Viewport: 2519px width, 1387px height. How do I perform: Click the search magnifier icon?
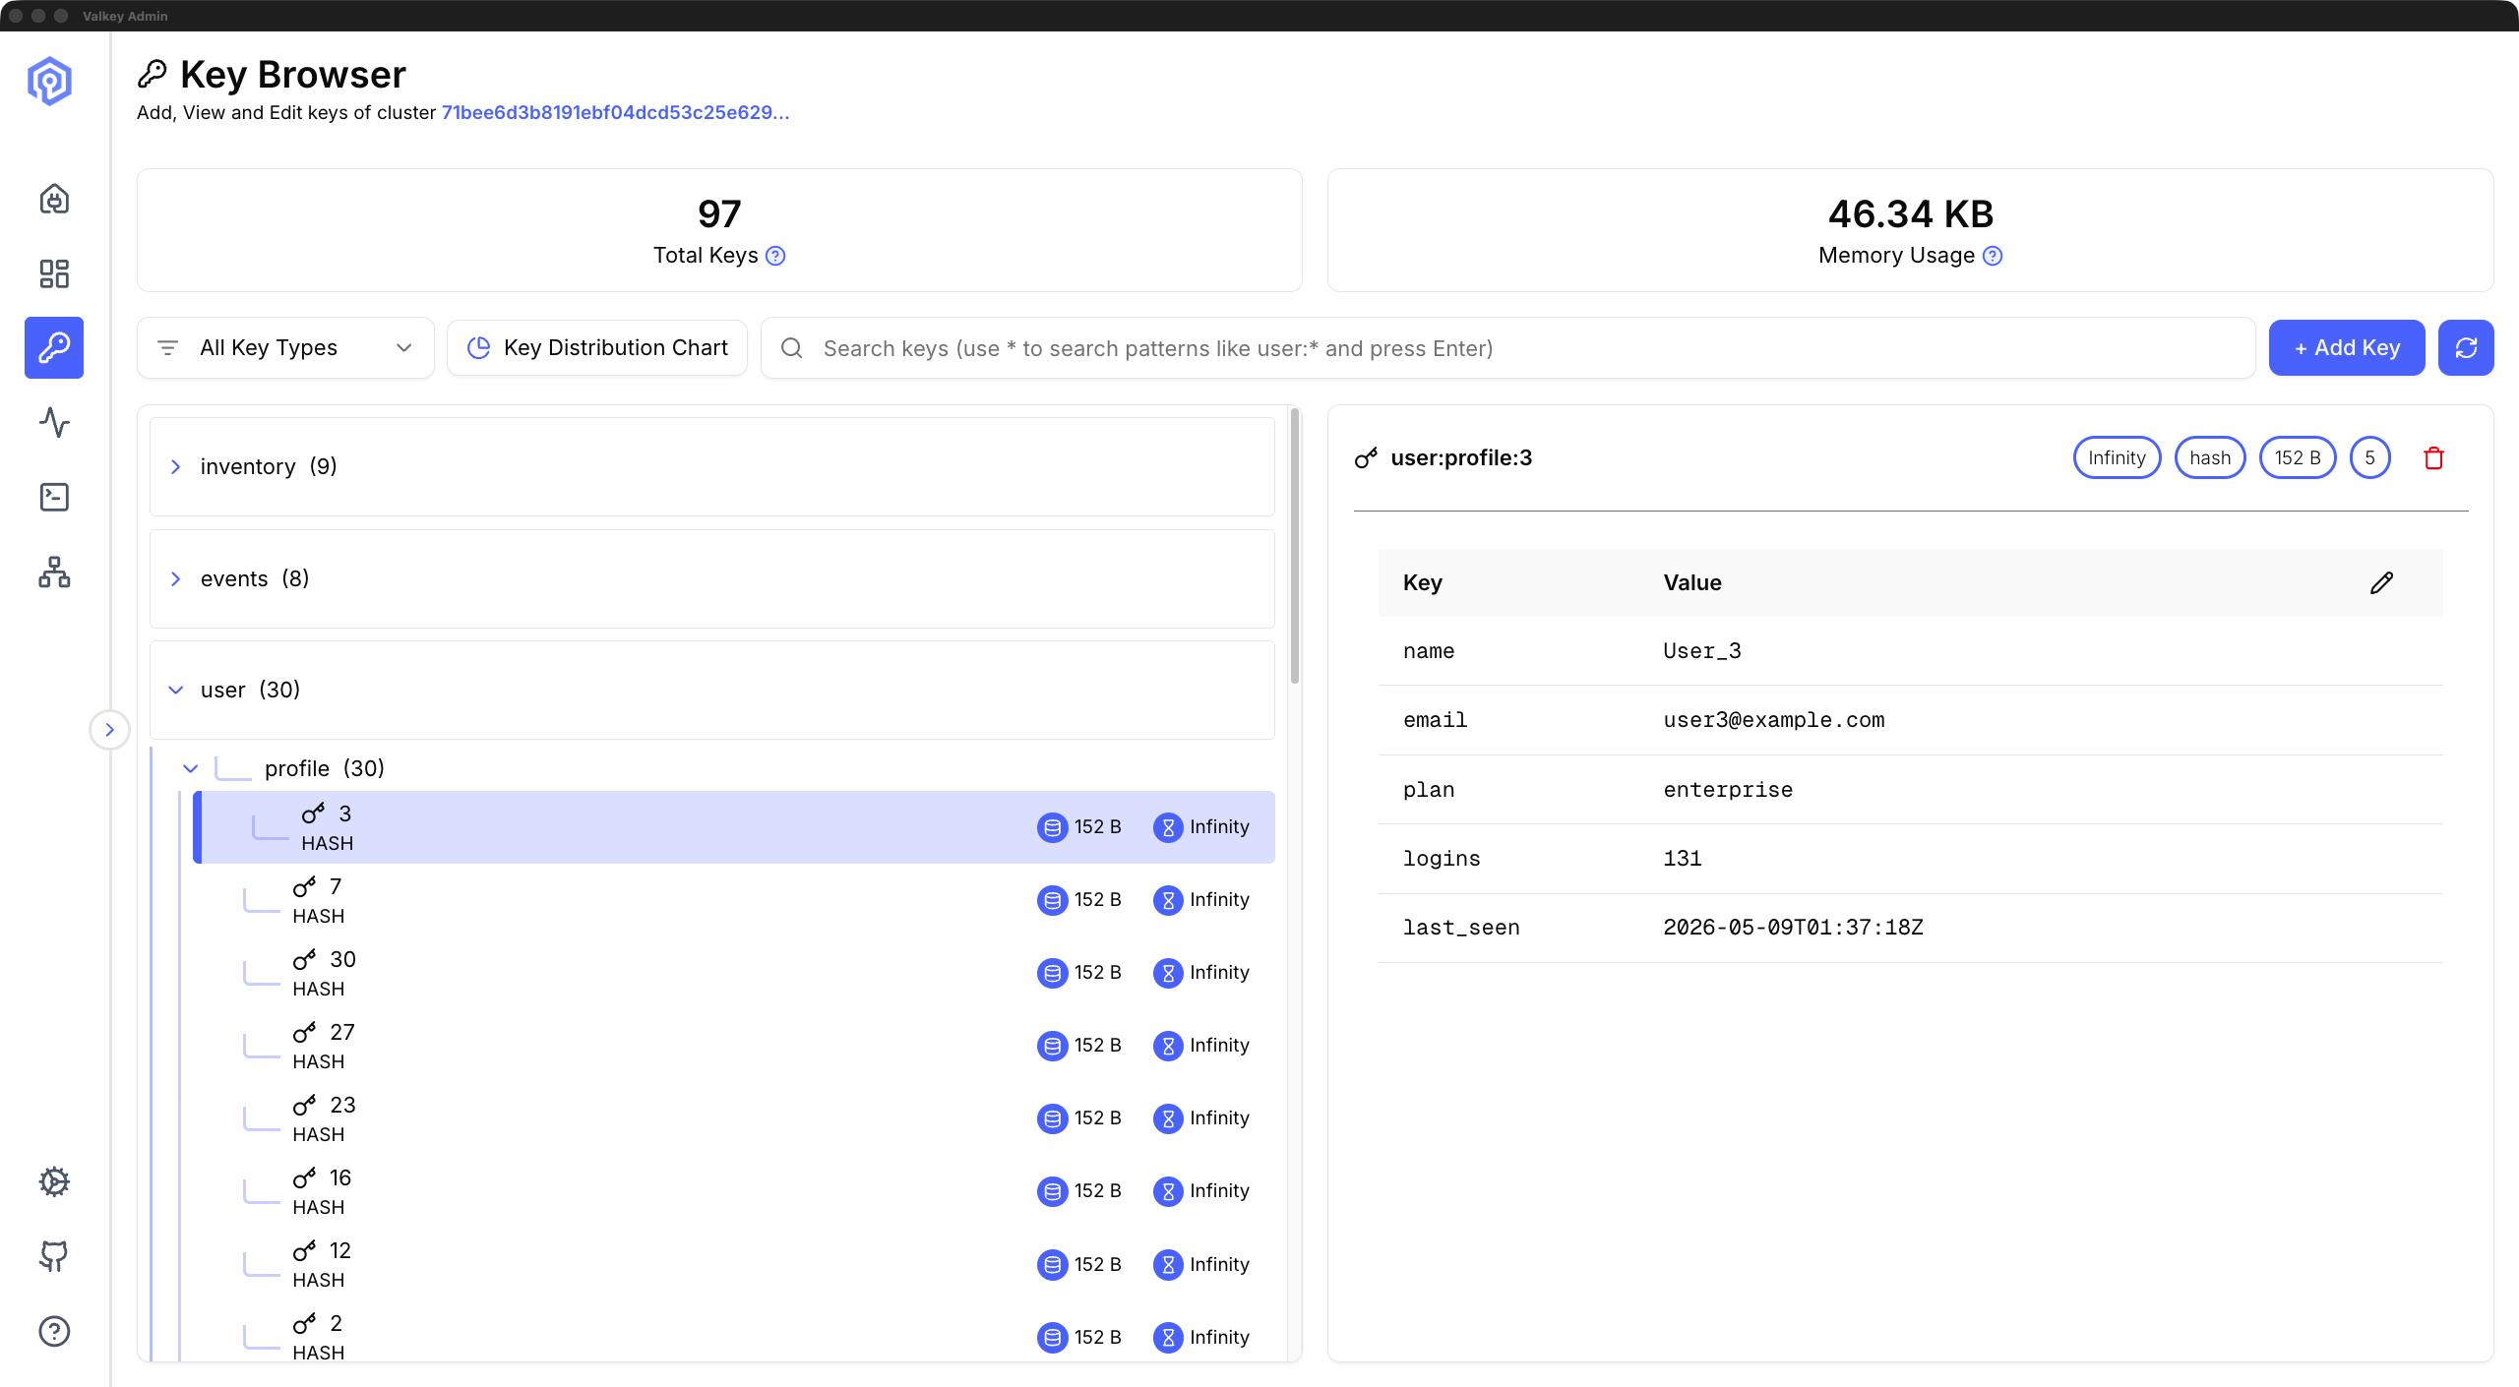(x=791, y=348)
